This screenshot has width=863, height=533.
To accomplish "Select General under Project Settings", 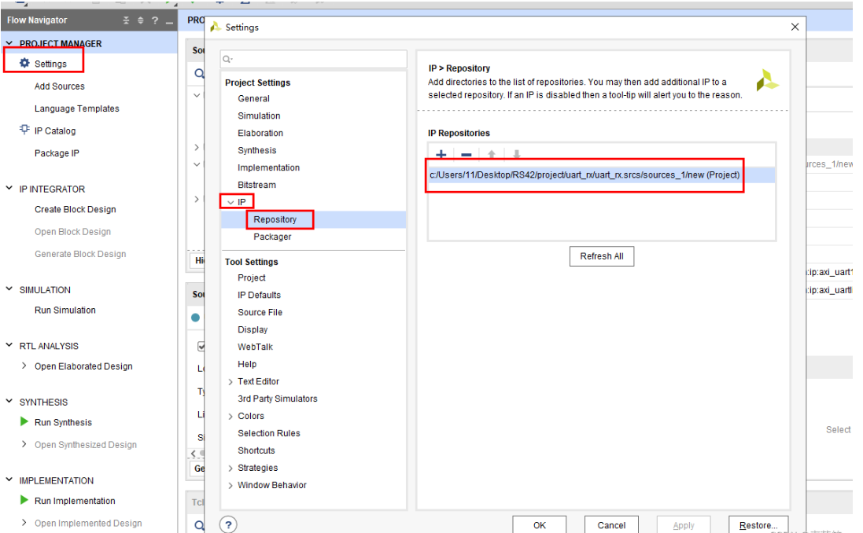I will pyautogui.click(x=254, y=98).
